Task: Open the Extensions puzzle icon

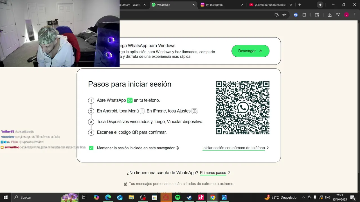Action: pyautogui.click(x=304, y=15)
